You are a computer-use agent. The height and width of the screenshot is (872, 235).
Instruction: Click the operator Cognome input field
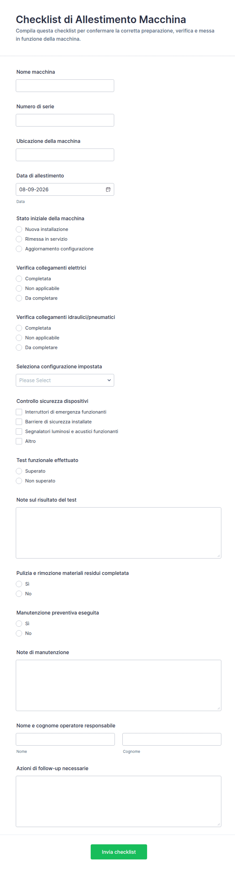172,739
